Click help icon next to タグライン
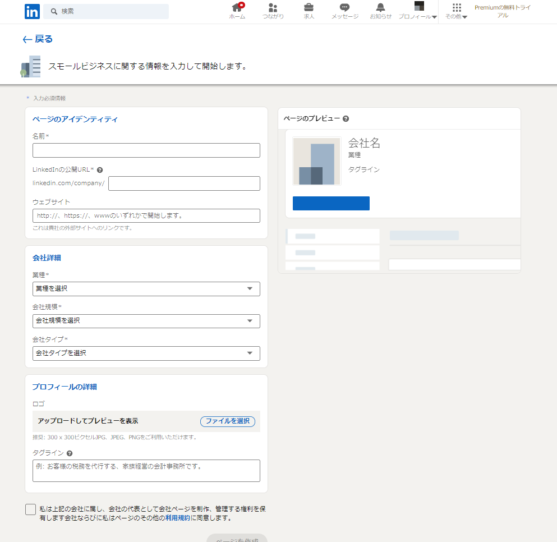The height and width of the screenshot is (542, 557). pos(70,453)
